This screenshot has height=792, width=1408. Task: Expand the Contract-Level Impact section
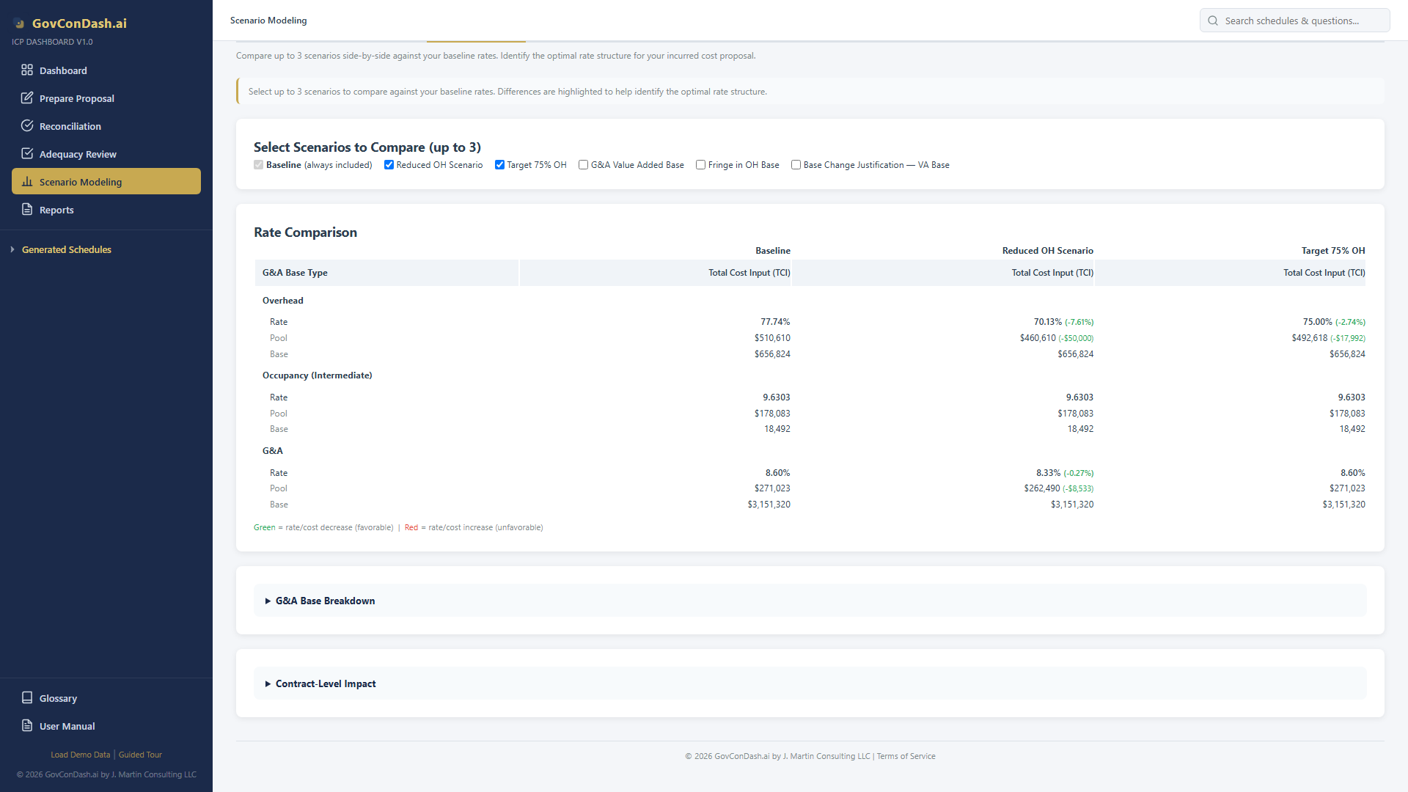[x=325, y=683]
